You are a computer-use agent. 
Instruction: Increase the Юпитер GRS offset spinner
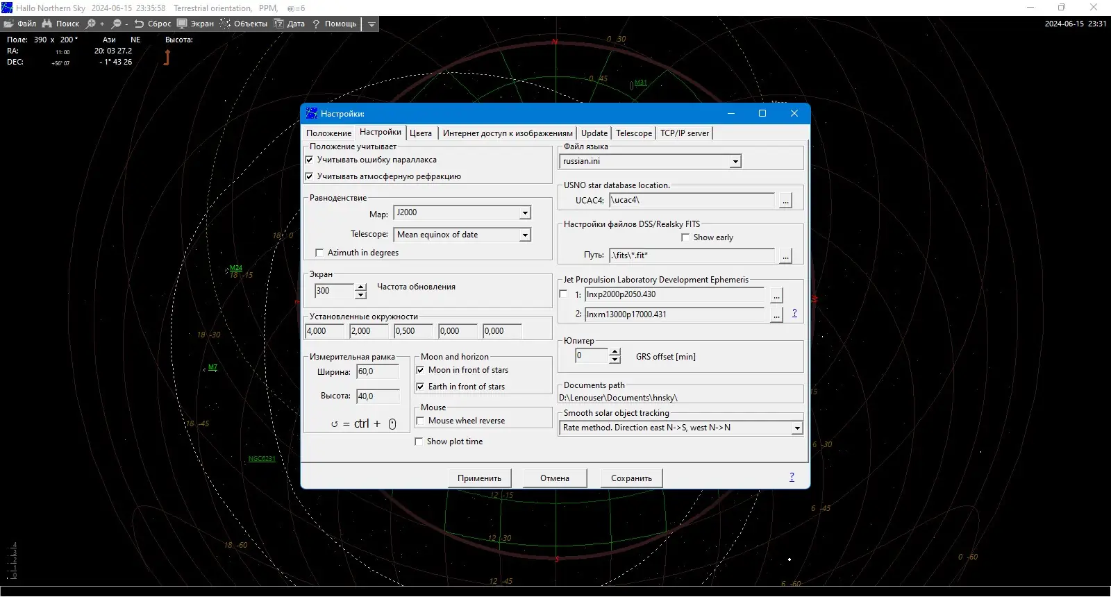[615, 352]
